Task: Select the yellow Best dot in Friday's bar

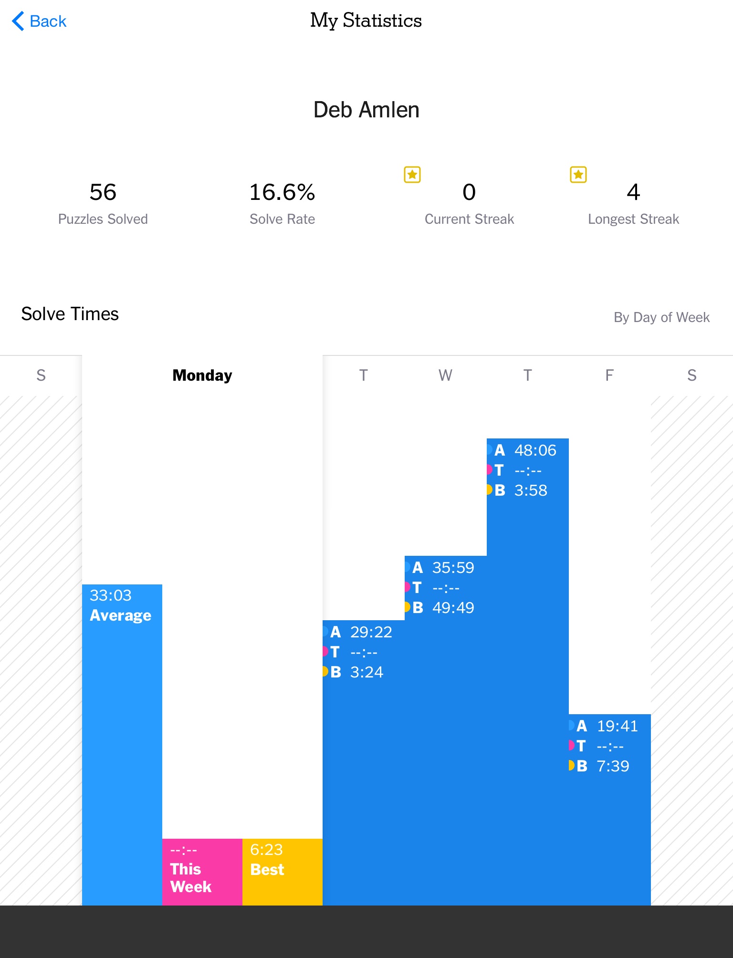Action: coord(571,766)
